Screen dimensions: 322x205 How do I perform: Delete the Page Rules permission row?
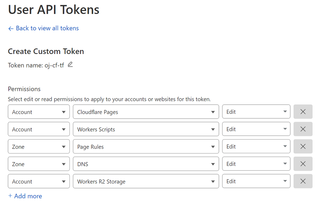coord(303,147)
